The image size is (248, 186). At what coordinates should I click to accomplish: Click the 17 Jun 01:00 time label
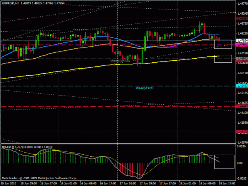tap(128, 184)
